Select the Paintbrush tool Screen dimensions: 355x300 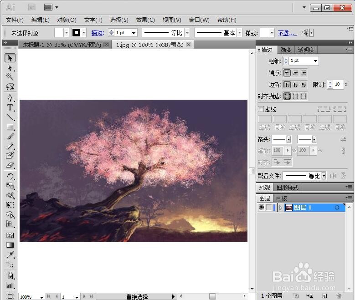point(10,136)
